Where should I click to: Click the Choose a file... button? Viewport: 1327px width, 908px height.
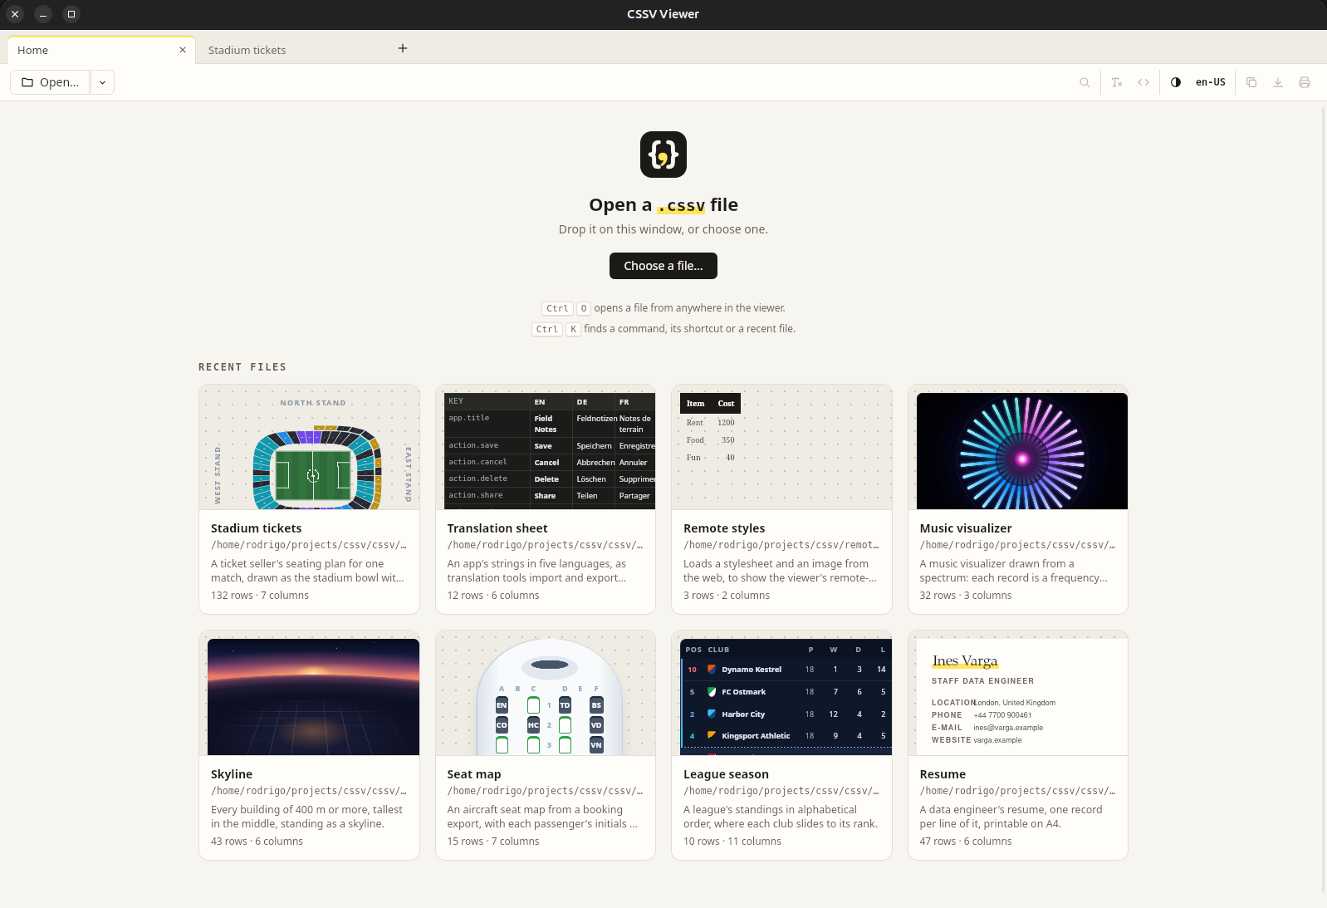663,266
